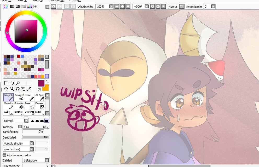Open the (círculo simple) shape dropdown
This screenshot has width=259, height=167.
pos(32,143)
